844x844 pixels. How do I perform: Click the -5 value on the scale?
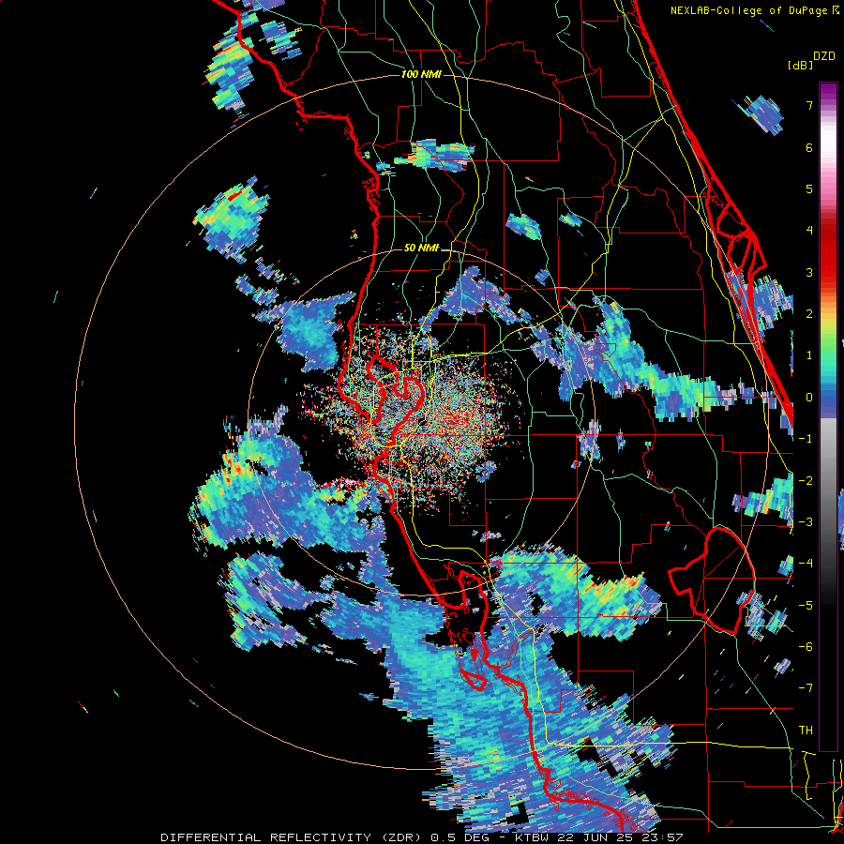pos(806,605)
